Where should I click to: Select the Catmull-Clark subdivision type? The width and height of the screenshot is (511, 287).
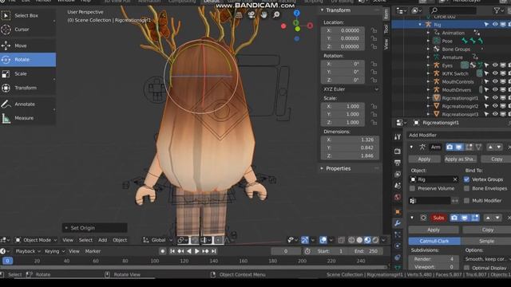point(434,241)
